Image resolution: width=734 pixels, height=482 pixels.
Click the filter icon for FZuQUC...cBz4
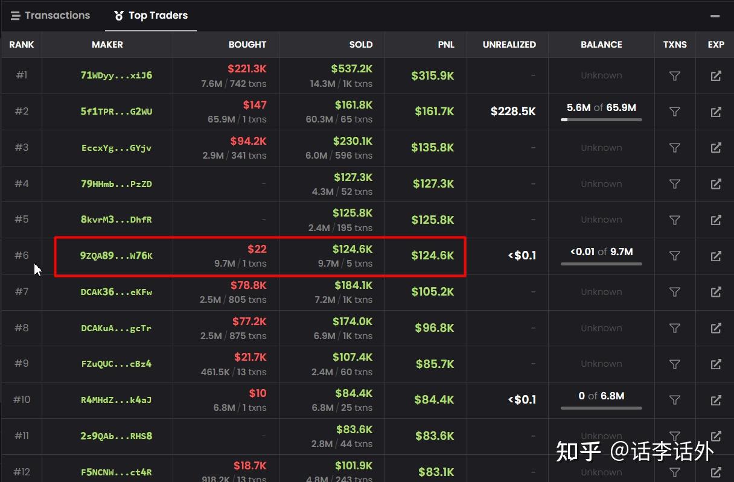[675, 364]
